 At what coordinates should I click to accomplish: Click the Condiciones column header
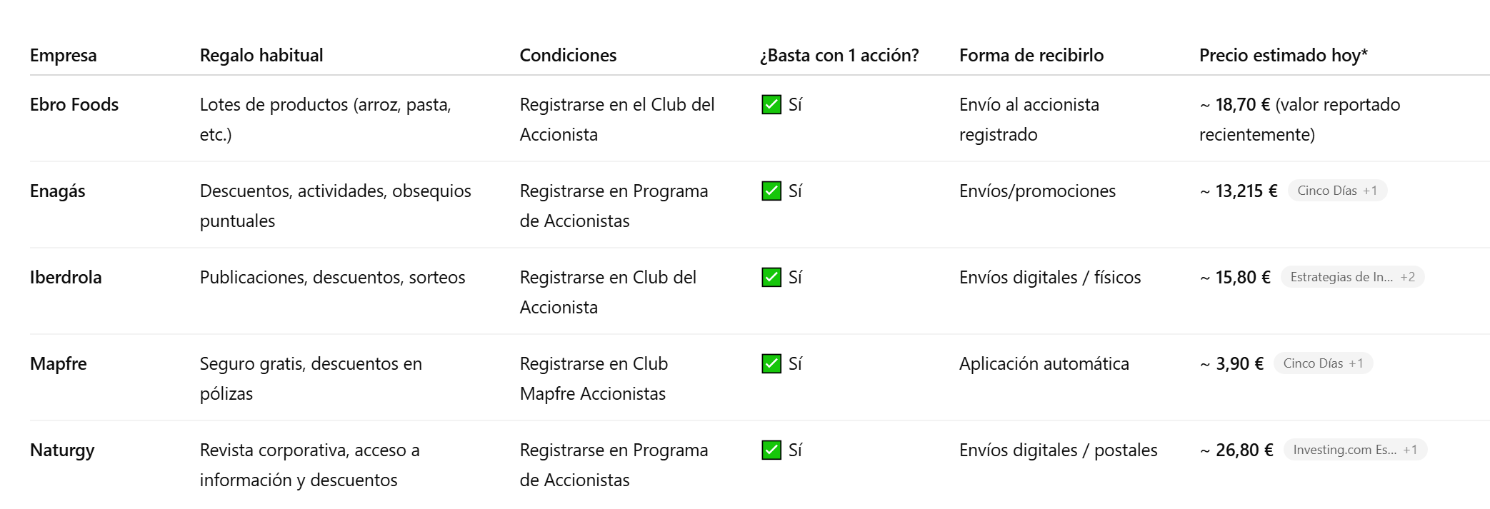(568, 56)
